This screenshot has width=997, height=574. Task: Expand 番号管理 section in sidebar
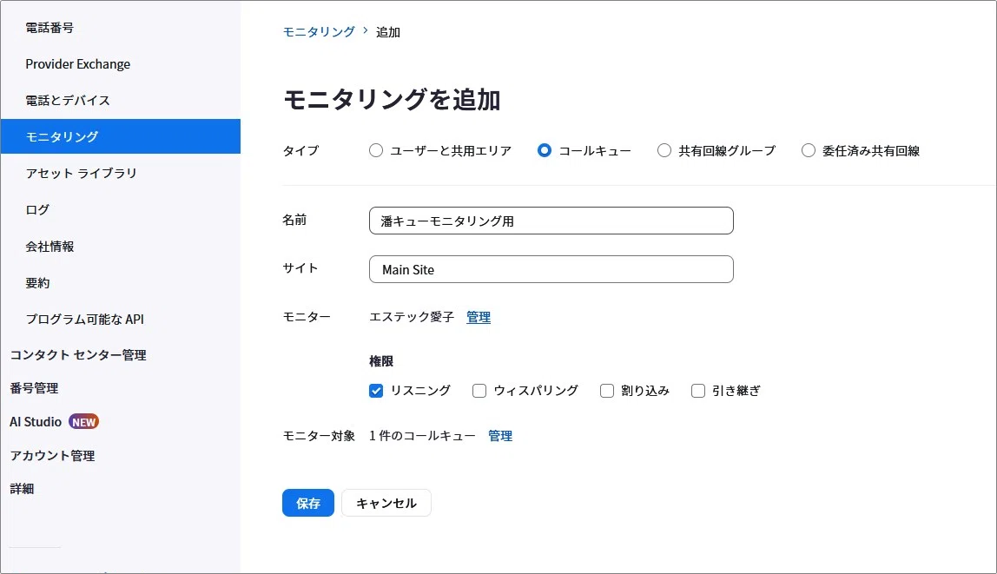click(x=35, y=388)
